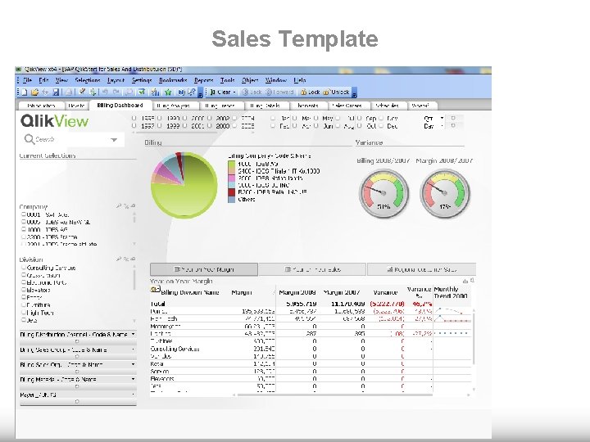Open the Bookmarks menu
This screenshot has width=590, height=442.
173,80
